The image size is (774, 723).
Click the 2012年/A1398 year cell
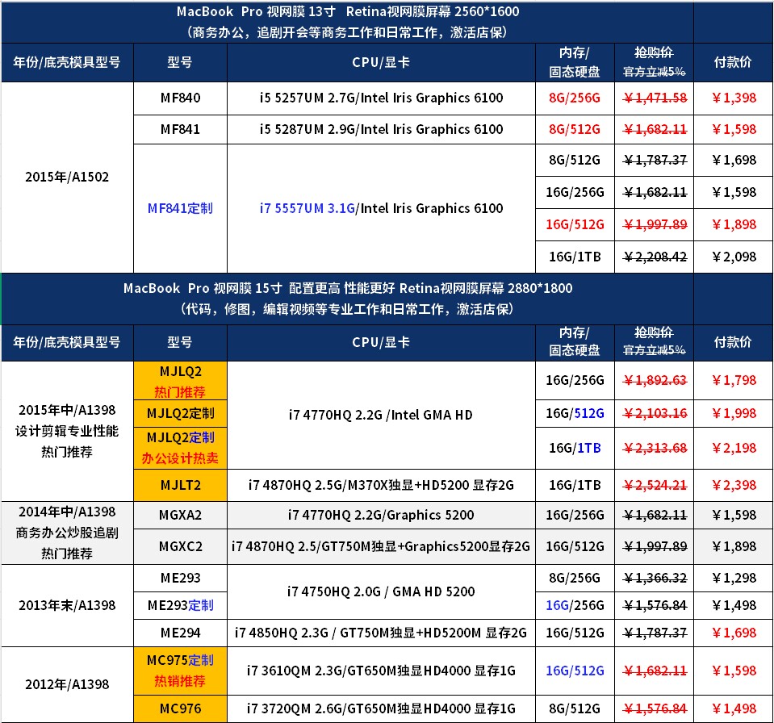click(x=67, y=684)
